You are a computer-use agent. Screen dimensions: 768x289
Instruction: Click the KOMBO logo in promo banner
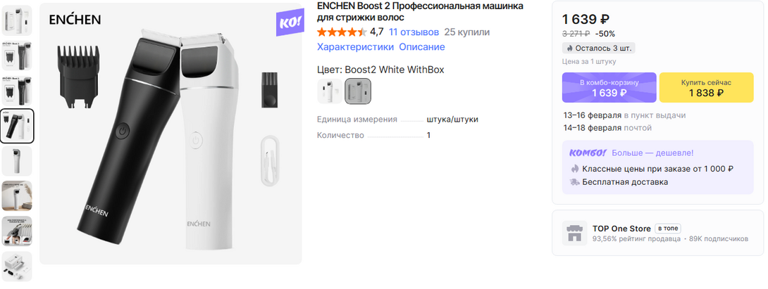(x=588, y=153)
